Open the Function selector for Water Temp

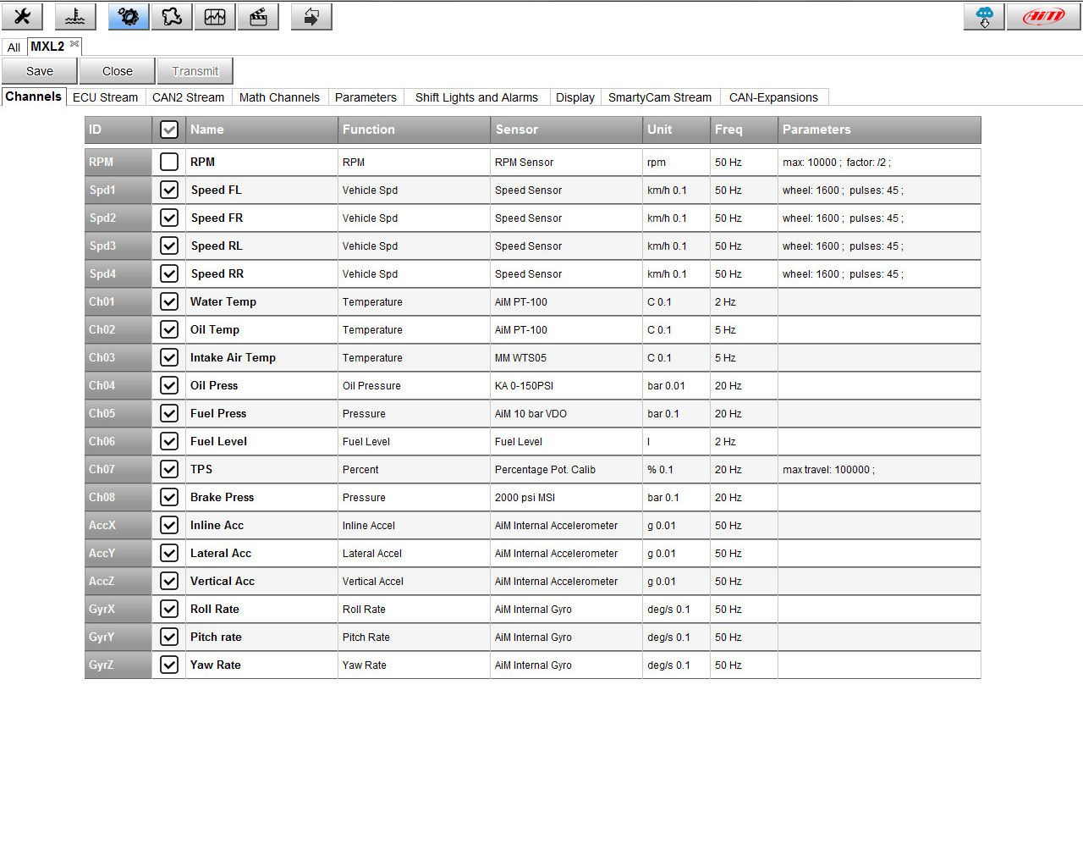point(413,301)
